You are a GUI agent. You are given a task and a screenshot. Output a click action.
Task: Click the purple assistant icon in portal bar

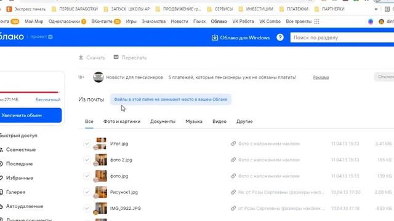pos(371,21)
